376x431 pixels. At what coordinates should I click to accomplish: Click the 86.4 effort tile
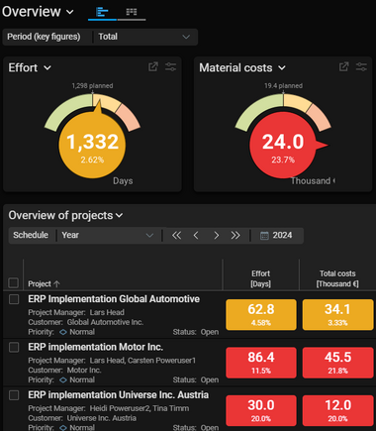pyautogui.click(x=261, y=363)
